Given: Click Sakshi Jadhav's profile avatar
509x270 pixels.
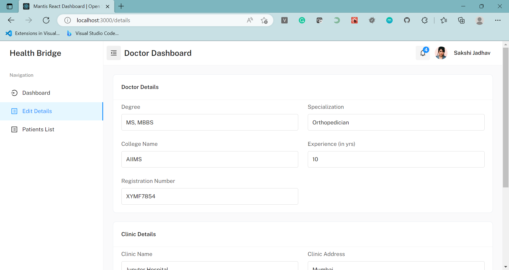Looking at the screenshot, I should click(x=441, y=53).
